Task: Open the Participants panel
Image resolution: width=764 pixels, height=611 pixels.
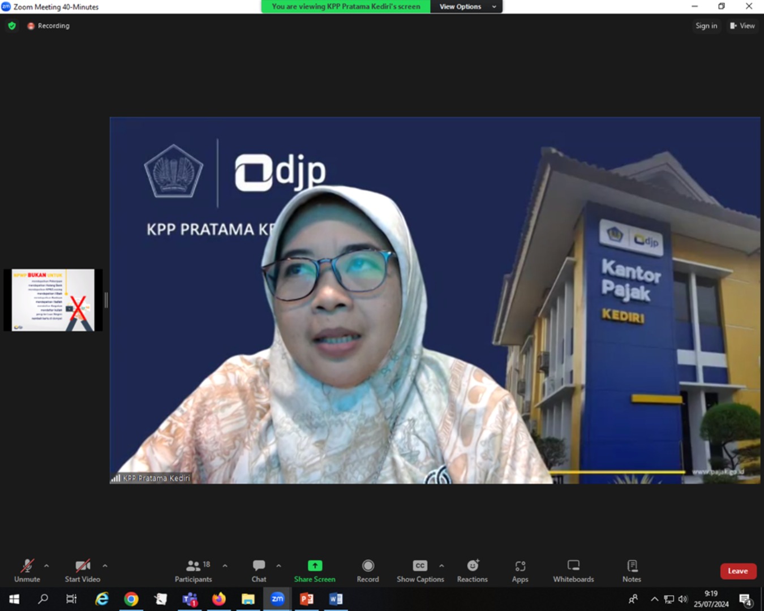Action: 193,570
